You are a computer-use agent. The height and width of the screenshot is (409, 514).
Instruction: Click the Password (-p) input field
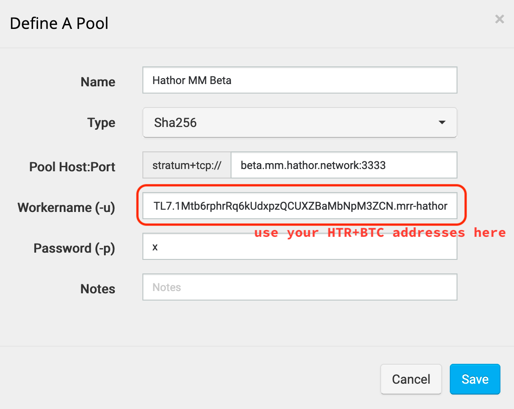300,246
